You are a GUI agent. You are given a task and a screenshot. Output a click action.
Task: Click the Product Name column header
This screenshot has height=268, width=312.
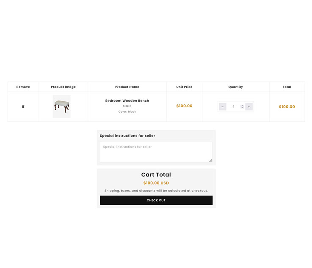127,87
